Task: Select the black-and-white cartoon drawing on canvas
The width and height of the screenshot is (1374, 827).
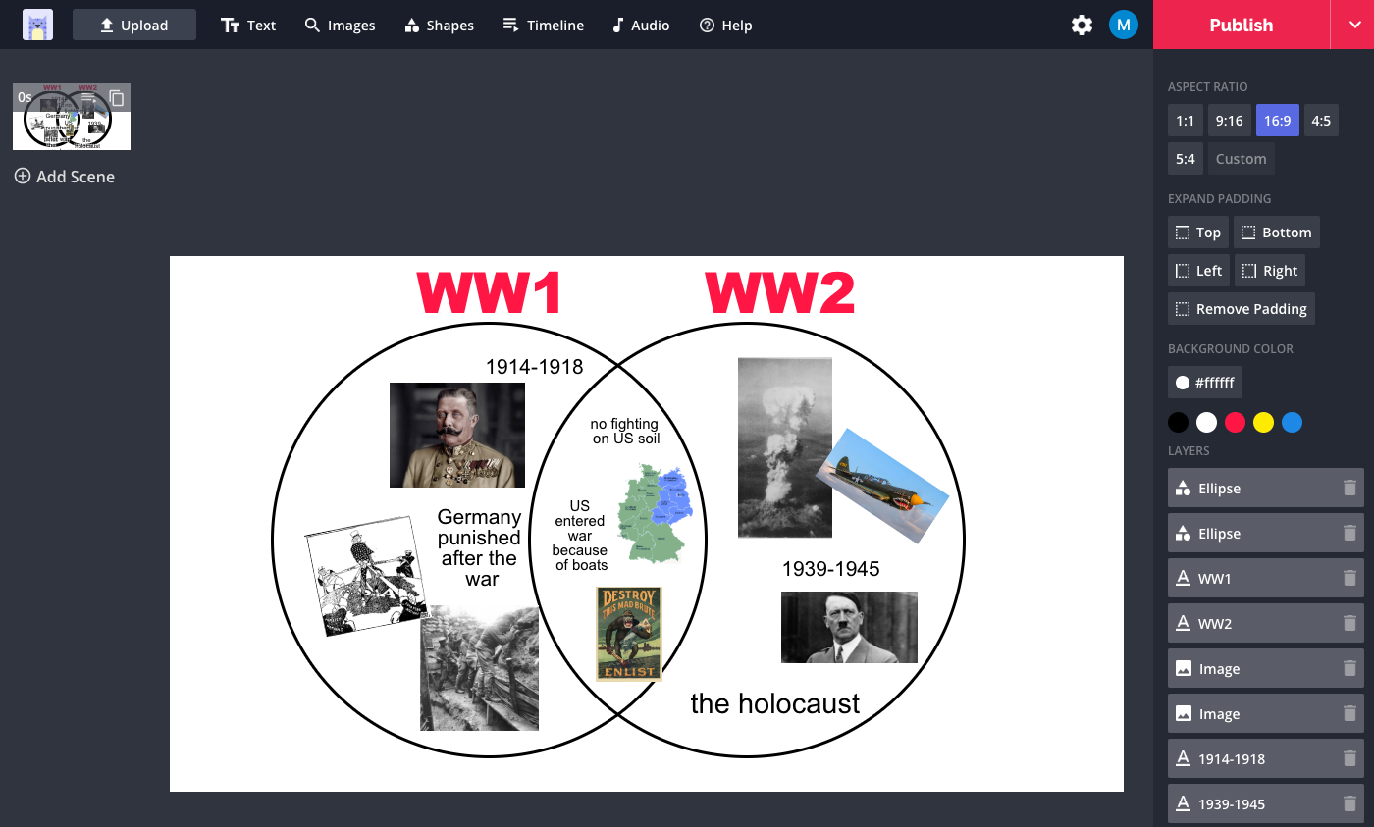Action: (365, 575)
